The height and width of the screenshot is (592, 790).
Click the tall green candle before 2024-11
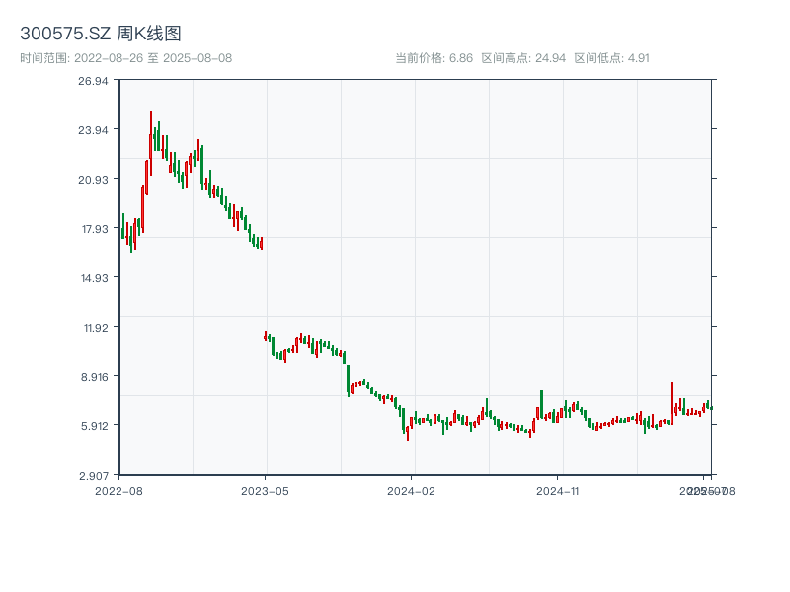541,403
